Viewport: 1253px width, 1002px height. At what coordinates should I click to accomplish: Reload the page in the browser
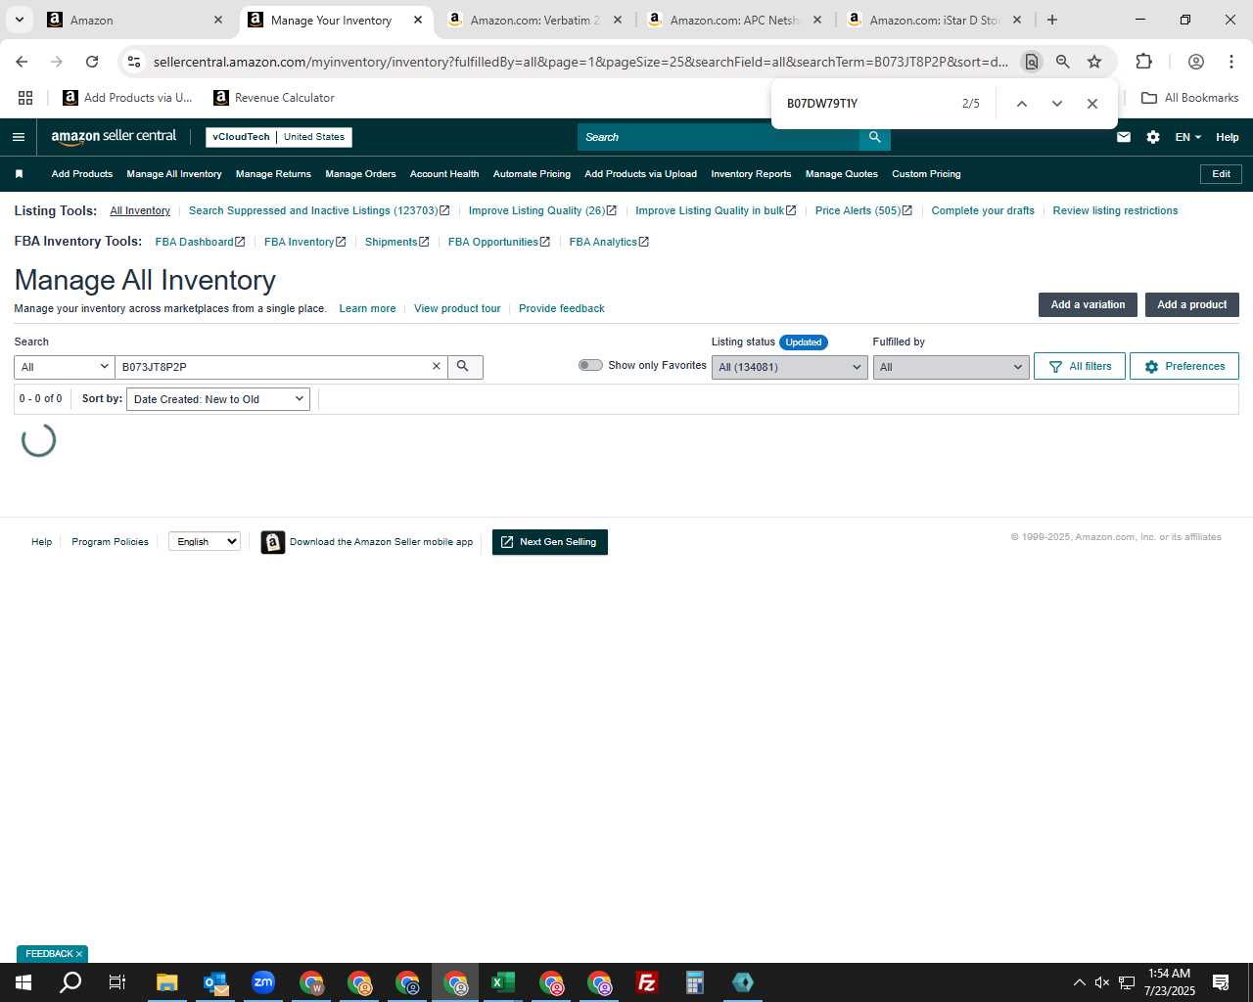click(92, 62)
